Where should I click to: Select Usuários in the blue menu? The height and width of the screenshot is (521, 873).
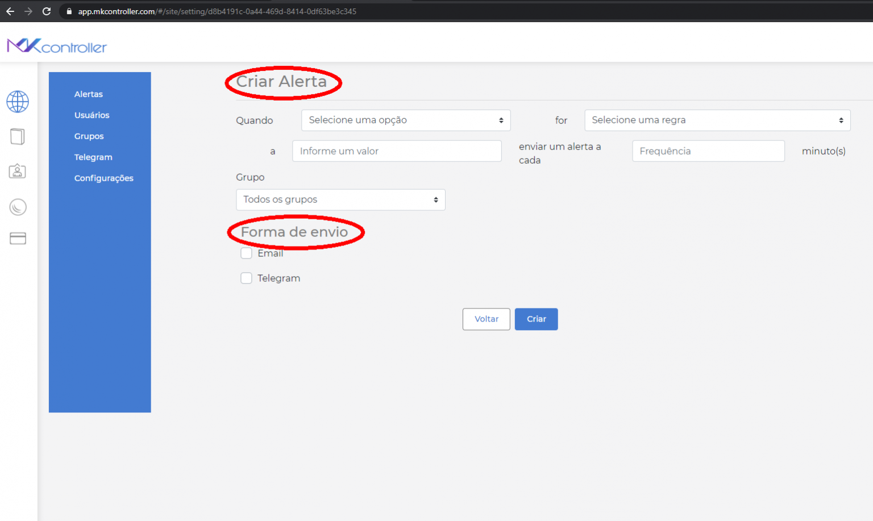92,115
